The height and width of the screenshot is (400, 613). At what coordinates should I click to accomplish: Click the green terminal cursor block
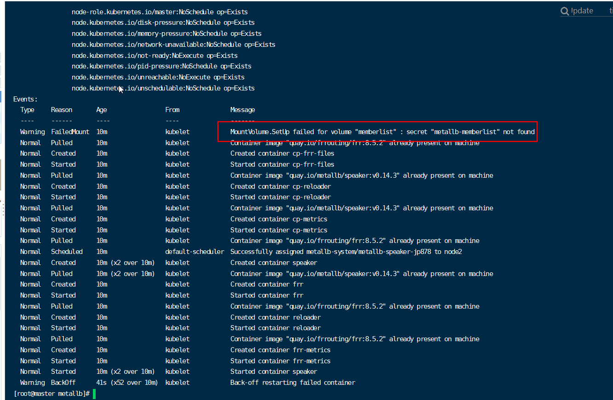pyautogui.click(x=94, y=394)
